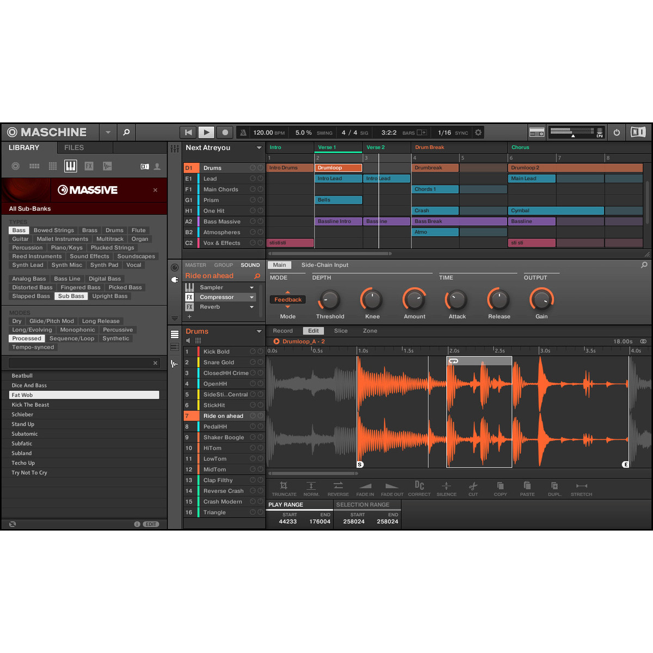The width and height of the screenshot is (653, 653).
Task: Open the sample editor waveform icon
Action: coord(174,364)
